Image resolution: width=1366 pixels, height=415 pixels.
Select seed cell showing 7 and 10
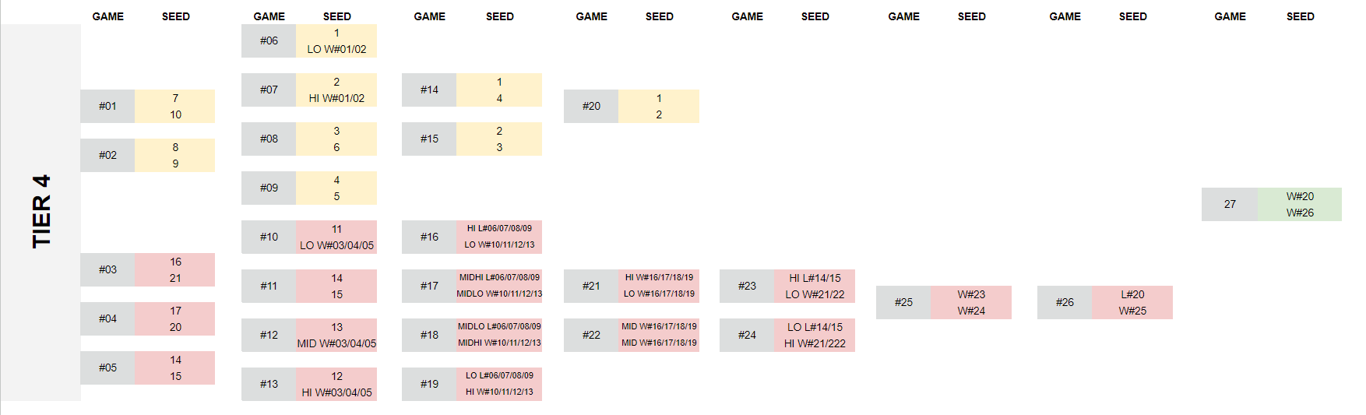(175, 106)
